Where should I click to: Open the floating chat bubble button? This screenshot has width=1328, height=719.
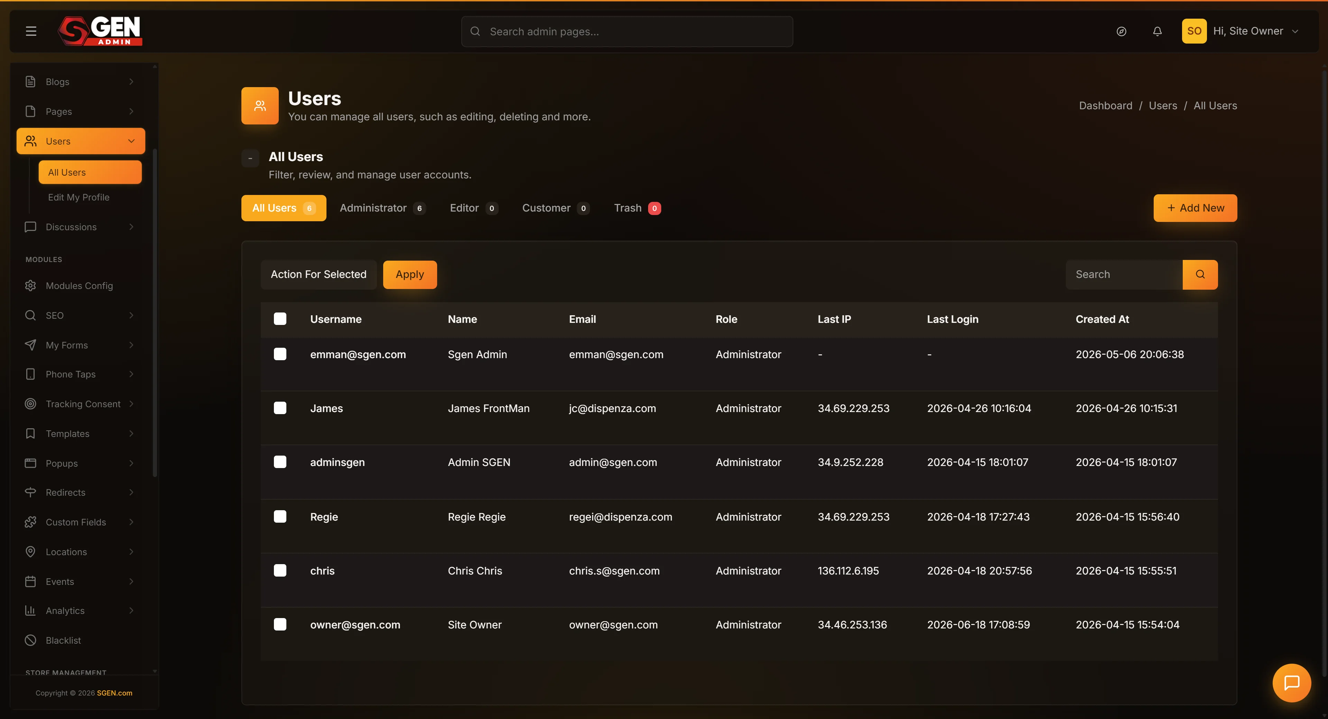pyautogui.click(x=1291, y=683)
